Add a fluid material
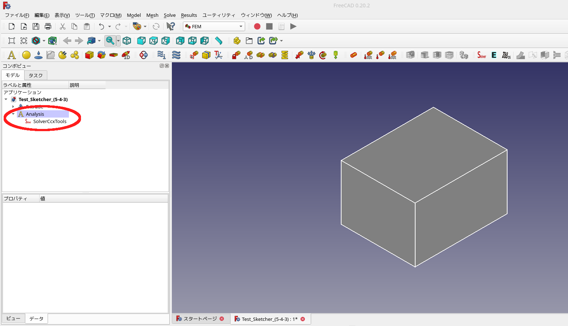568x326 pixels. point(38,55)
